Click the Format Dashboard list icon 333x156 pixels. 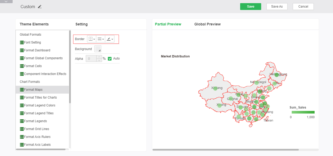22,50
